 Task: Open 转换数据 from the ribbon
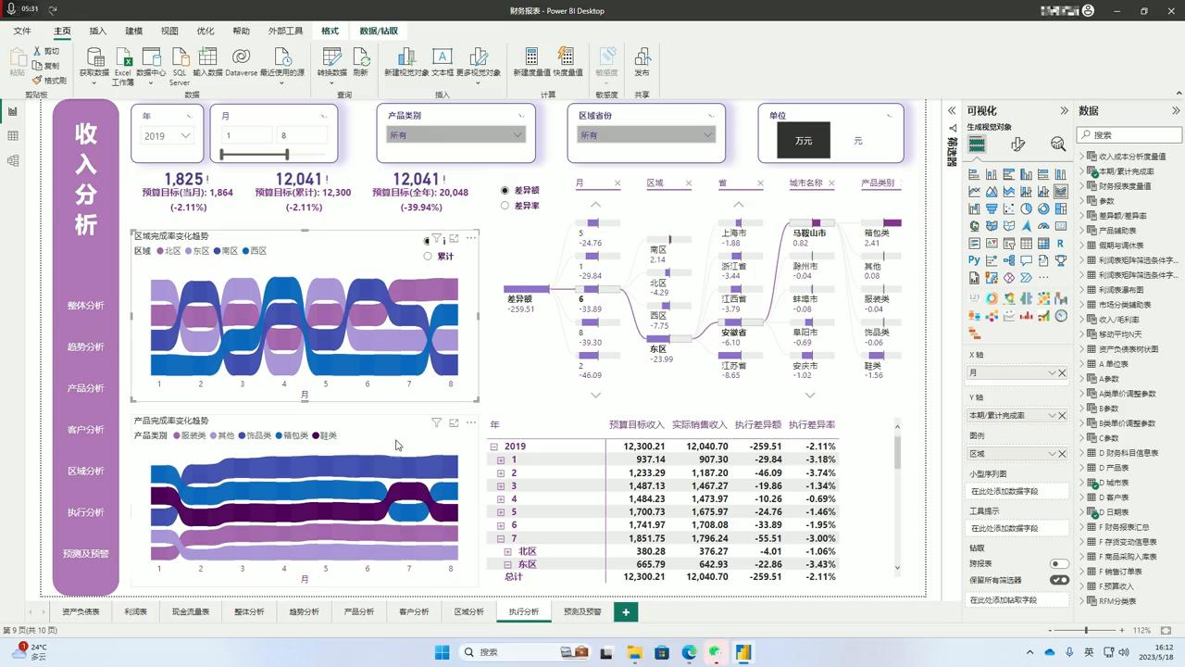coord(331,59)
